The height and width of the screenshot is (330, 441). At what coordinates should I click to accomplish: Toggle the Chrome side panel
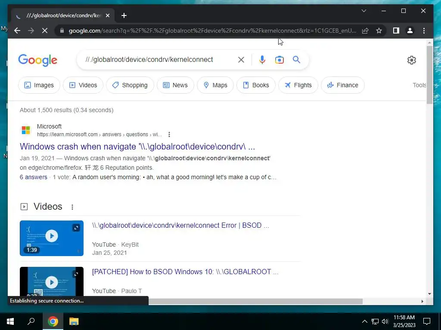coord(396,31)
